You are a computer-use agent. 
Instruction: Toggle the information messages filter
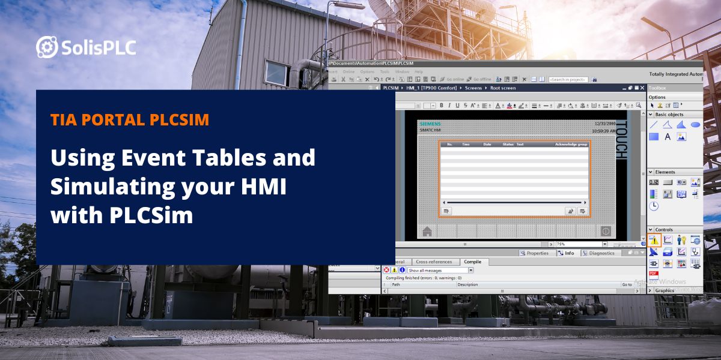point(402,269)
